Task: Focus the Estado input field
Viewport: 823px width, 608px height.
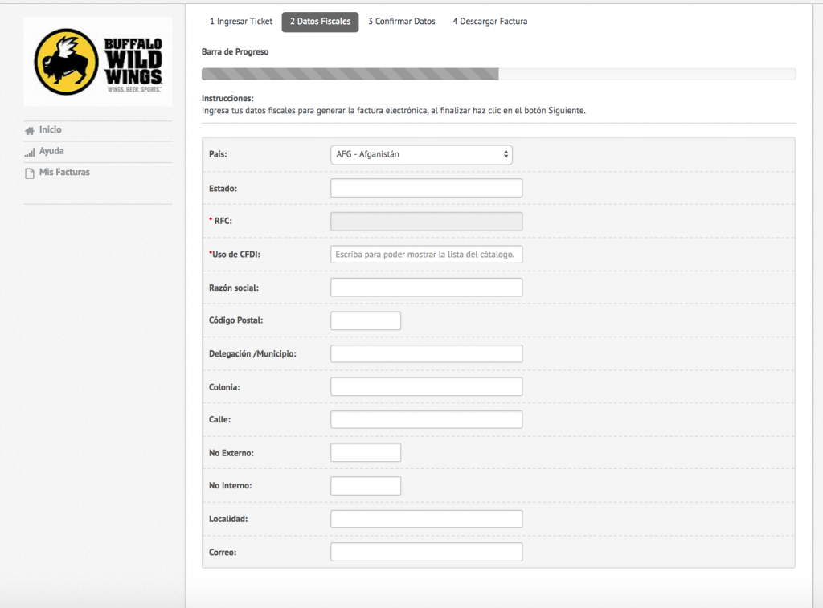Action: (x=427, y=188)
